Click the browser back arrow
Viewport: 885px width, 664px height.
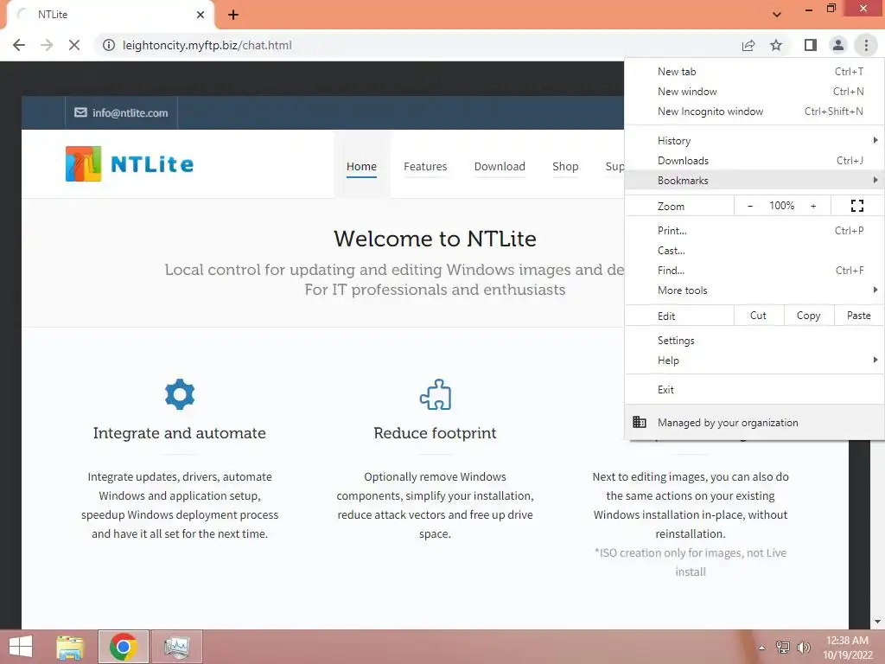click(19, 45)
